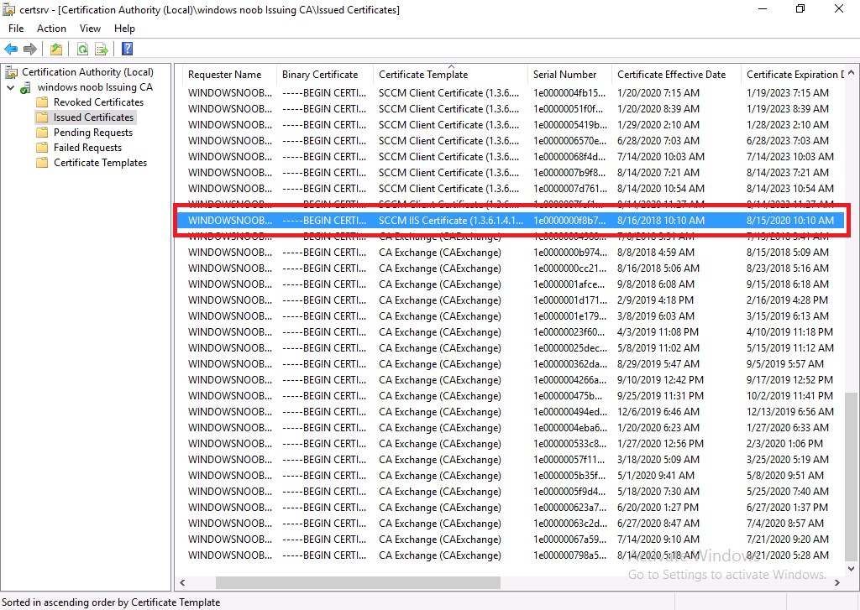Click the Help toolbar icon

128,49
